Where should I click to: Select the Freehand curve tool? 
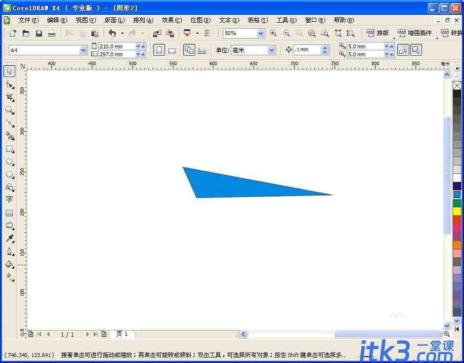[x=9, y=123]
